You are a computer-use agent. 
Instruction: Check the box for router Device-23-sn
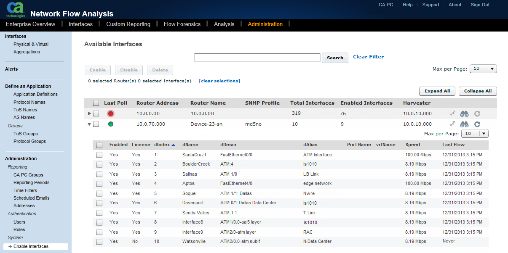(96, 124)
